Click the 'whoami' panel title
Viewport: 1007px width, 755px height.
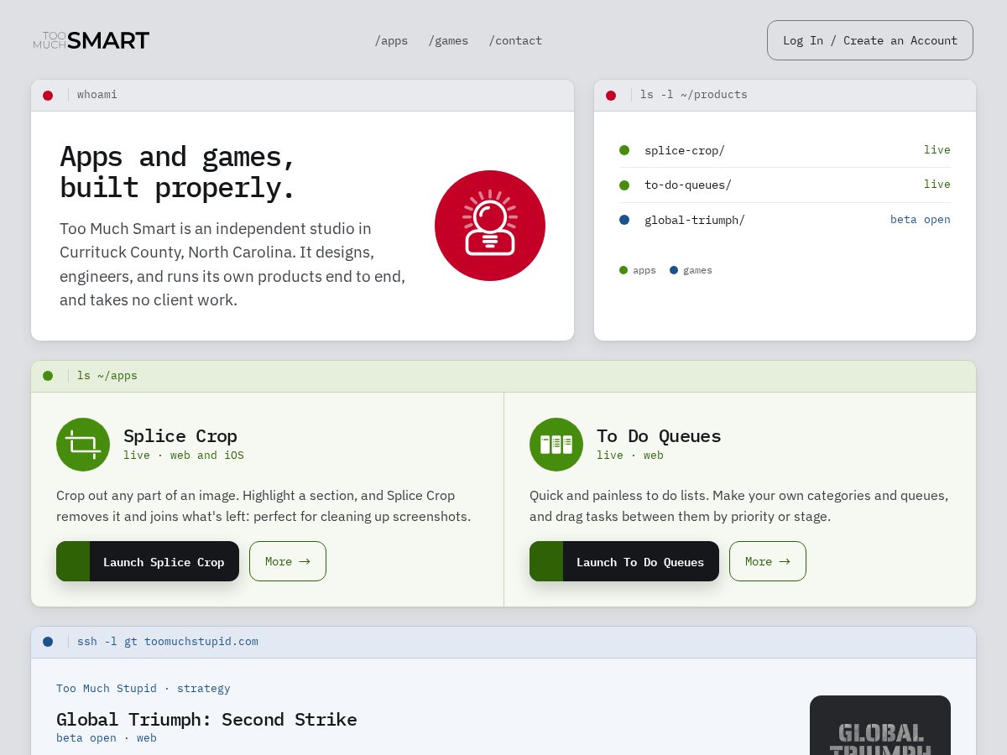[97, 95]
